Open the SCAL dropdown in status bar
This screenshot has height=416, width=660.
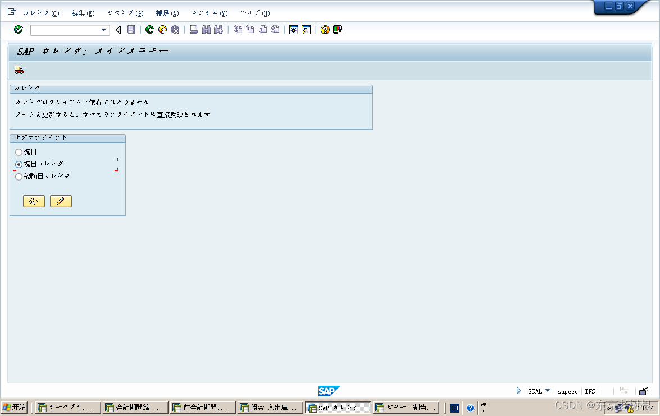[x=547, y=391]
